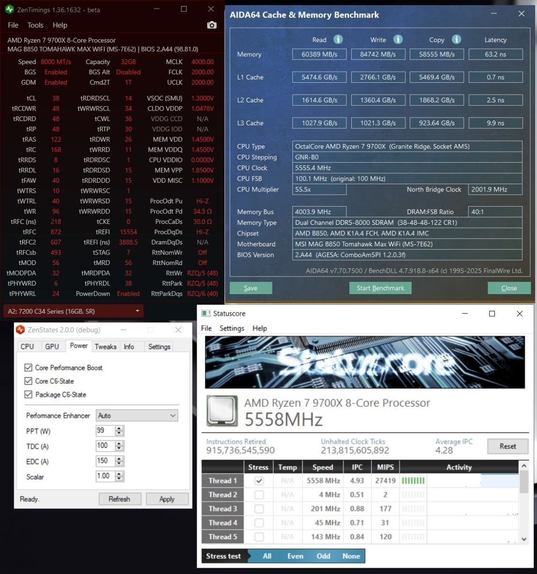The image size is (537, 574).
Task: Click the Speed column header in Statuscore
Action: pos(323,467)
